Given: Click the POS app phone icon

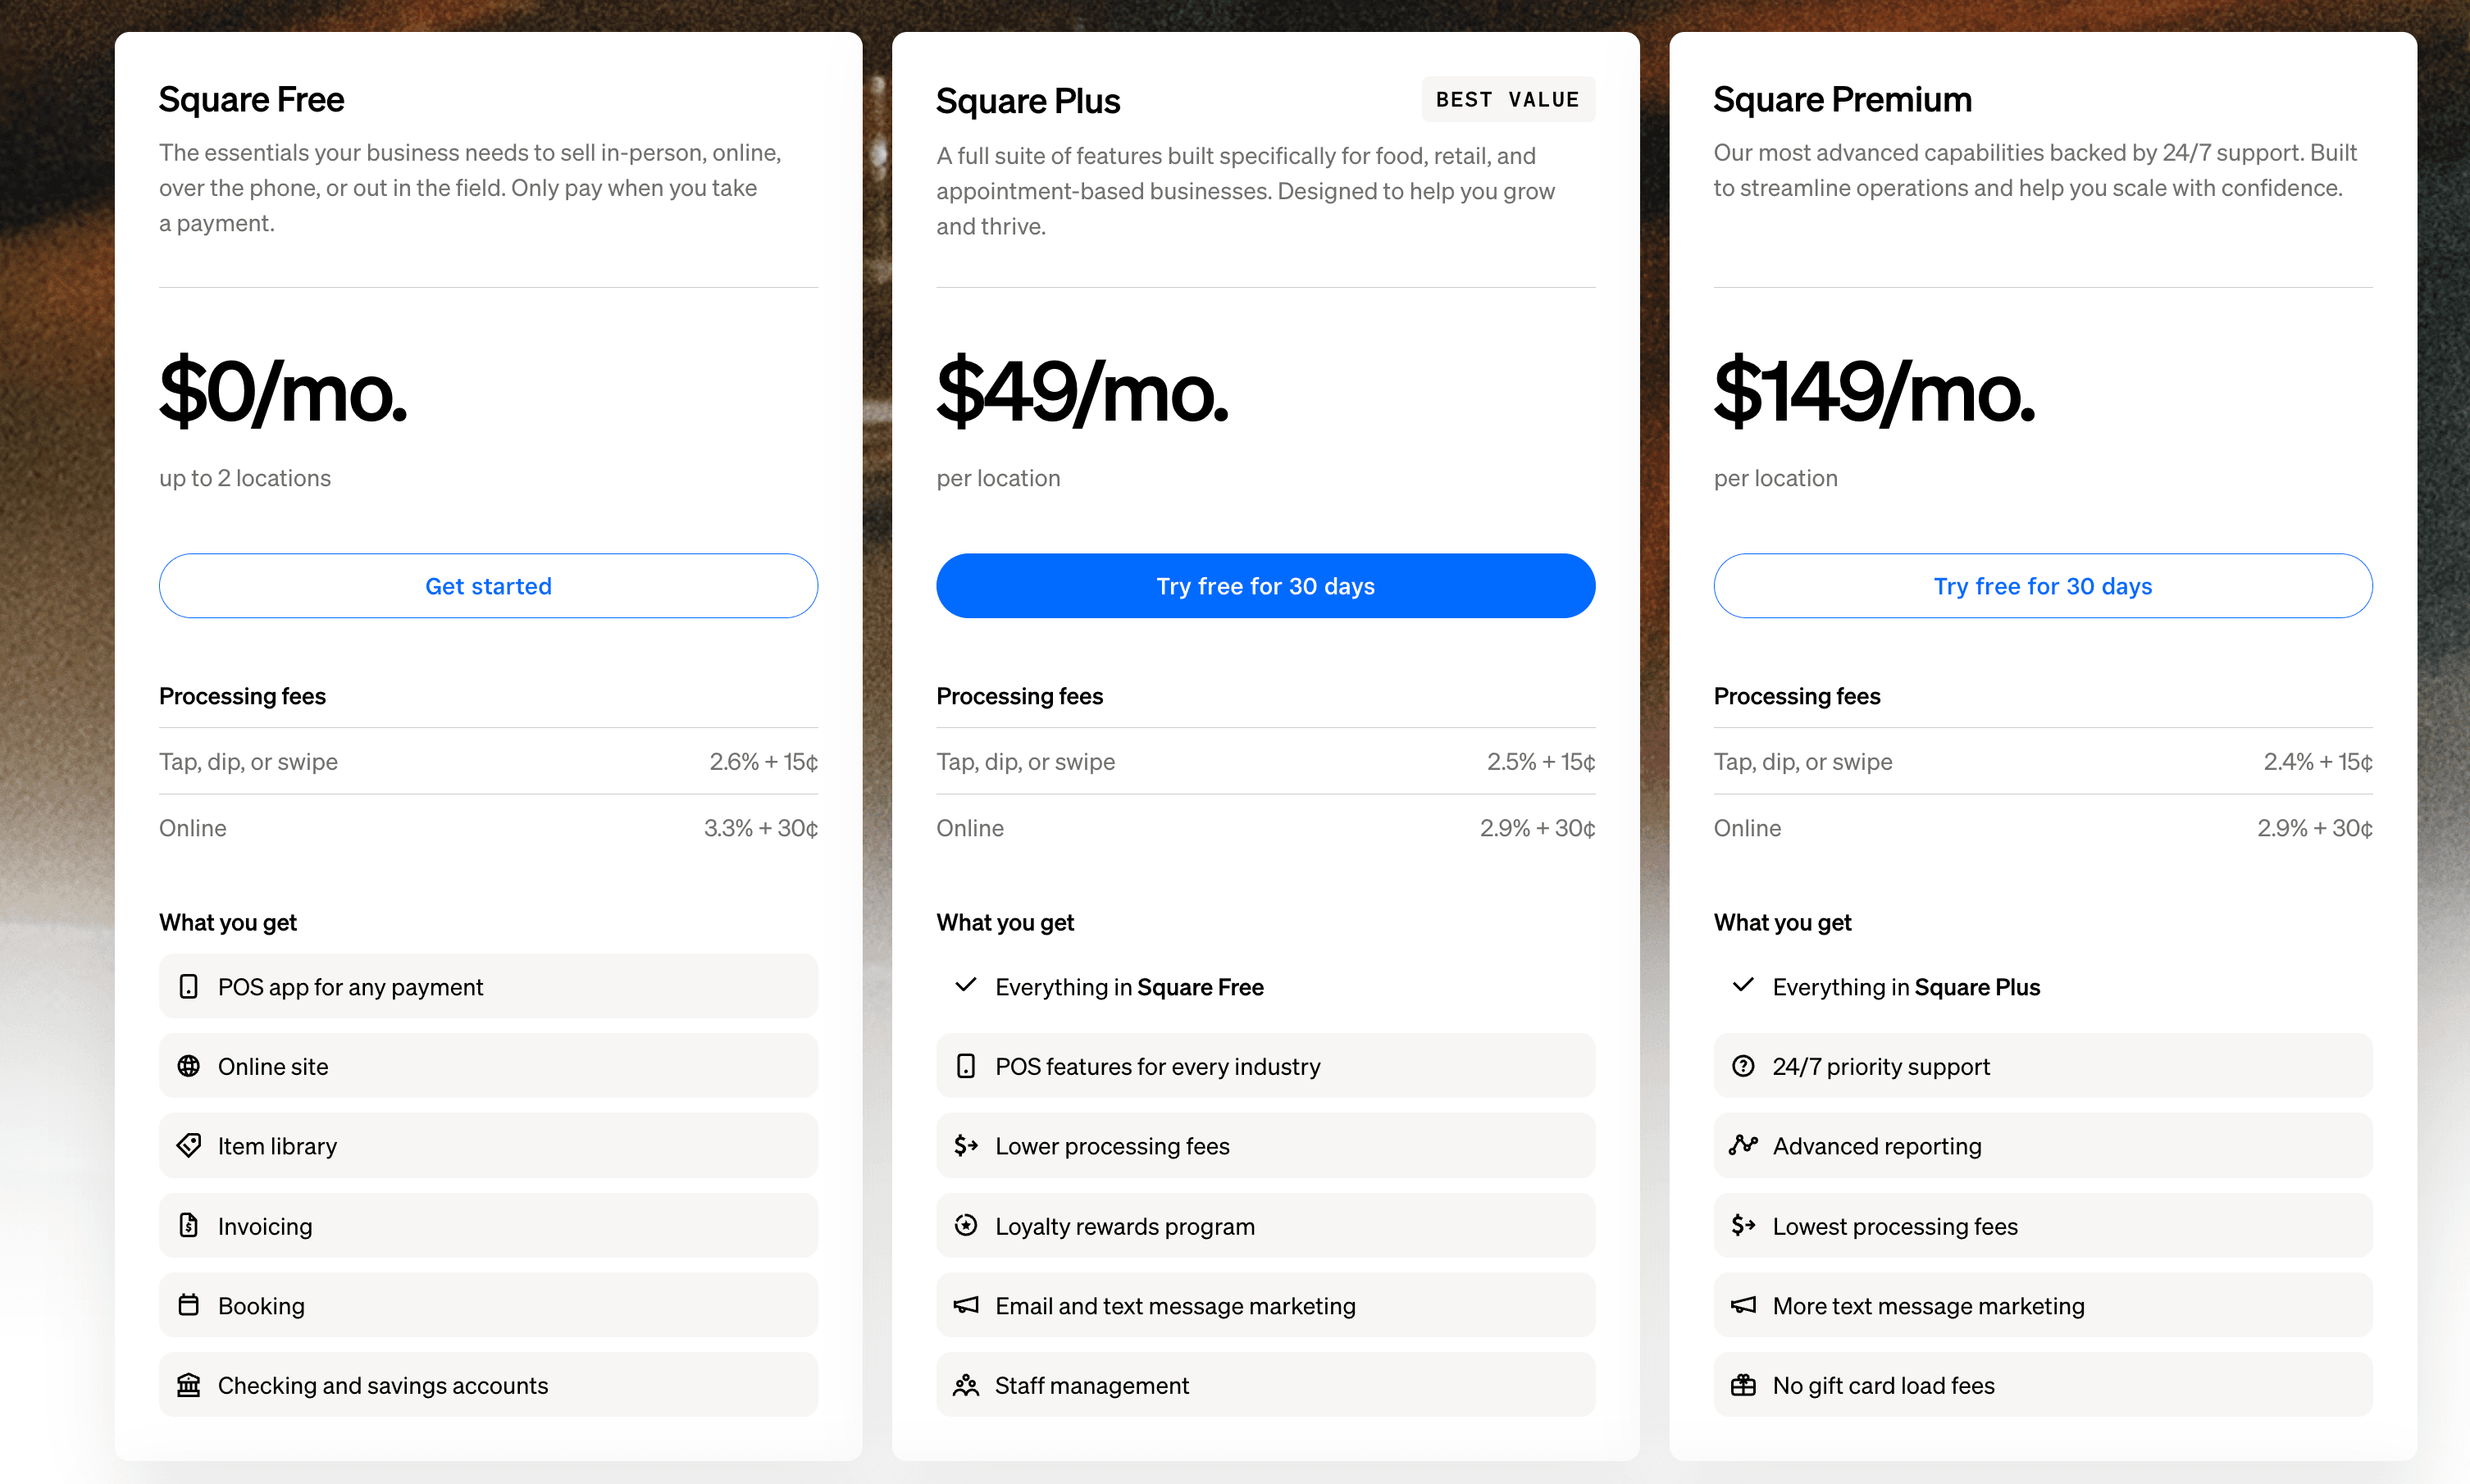Looking at the screenshot, I should pos(188,987).
